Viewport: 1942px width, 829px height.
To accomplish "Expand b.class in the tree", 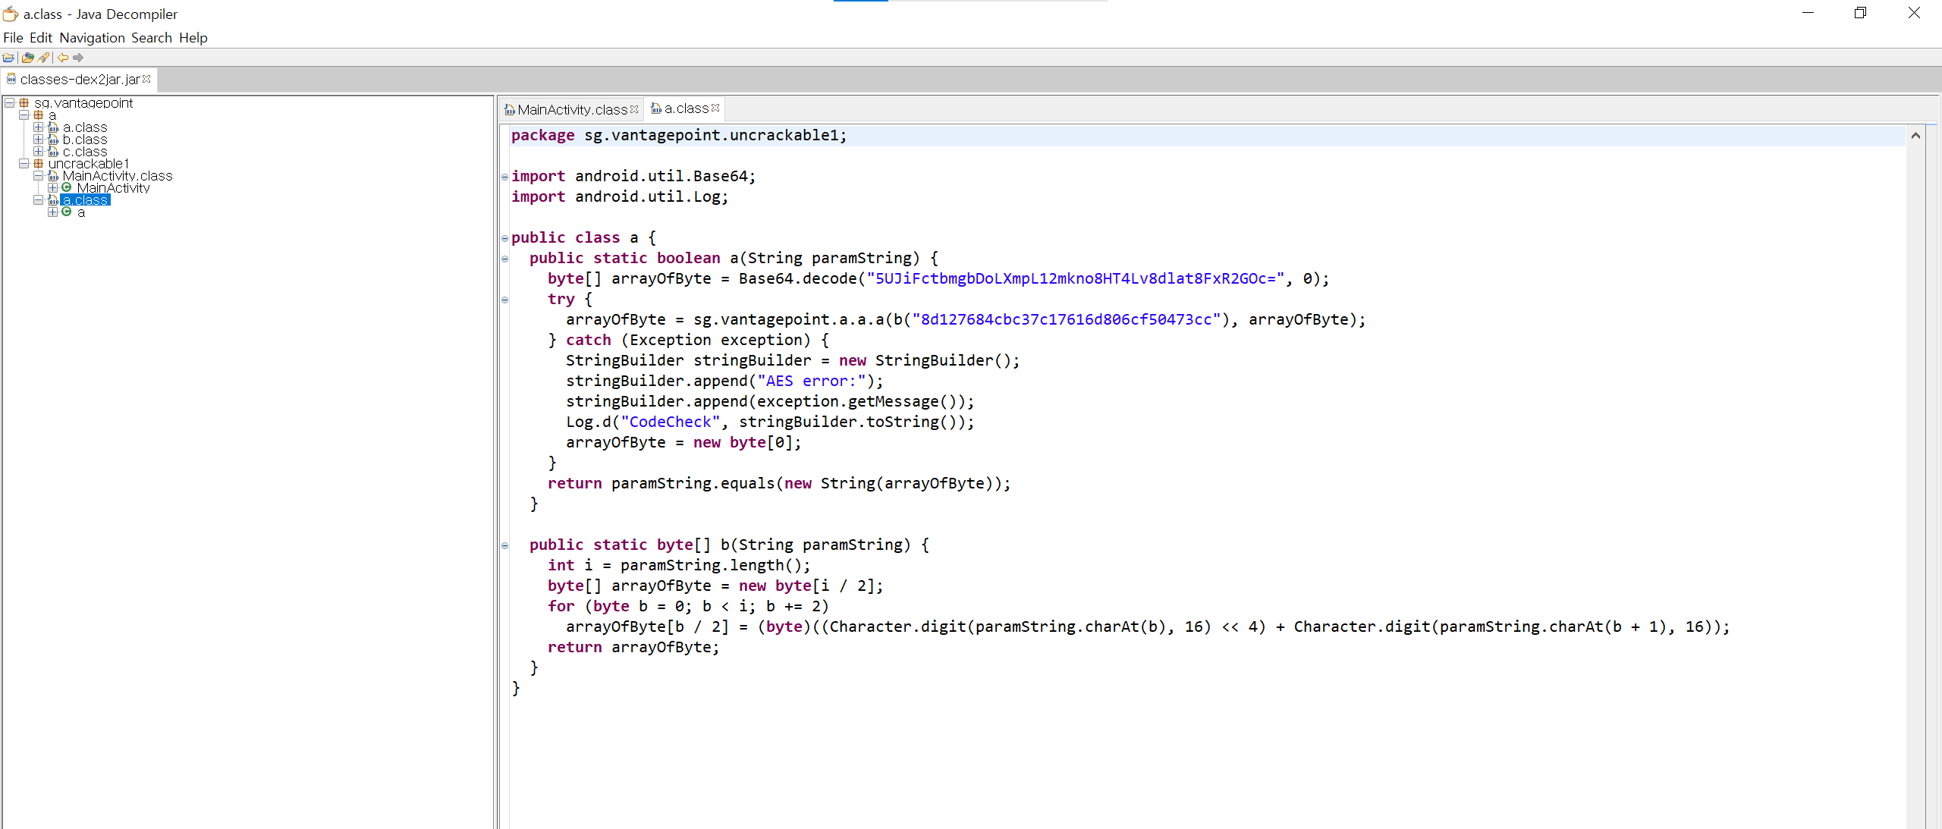I will coord(39,140).
